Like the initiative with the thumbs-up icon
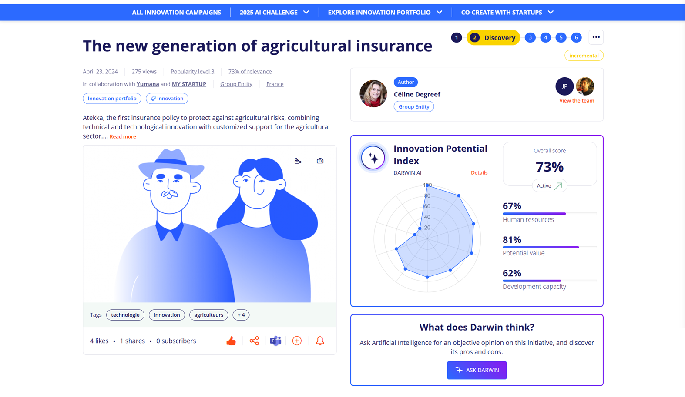The height and width of the screenshot is (397, 685). point(231,341)
